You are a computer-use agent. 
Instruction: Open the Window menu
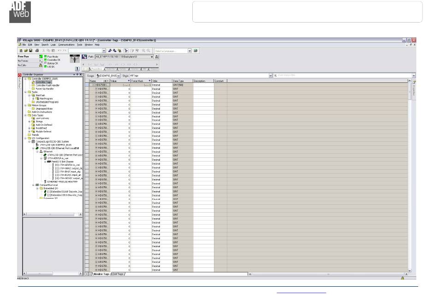89,45
